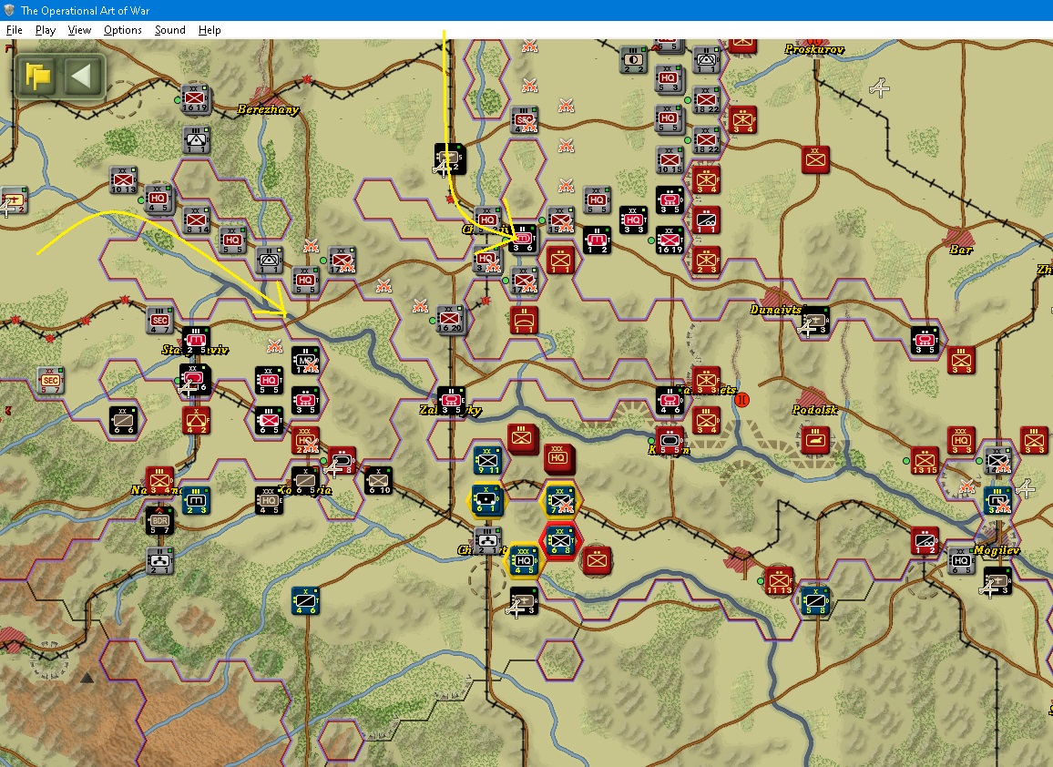This screenshot has width=1053, height=767.
Task: Open the View menu
Action: coord(79,30)
